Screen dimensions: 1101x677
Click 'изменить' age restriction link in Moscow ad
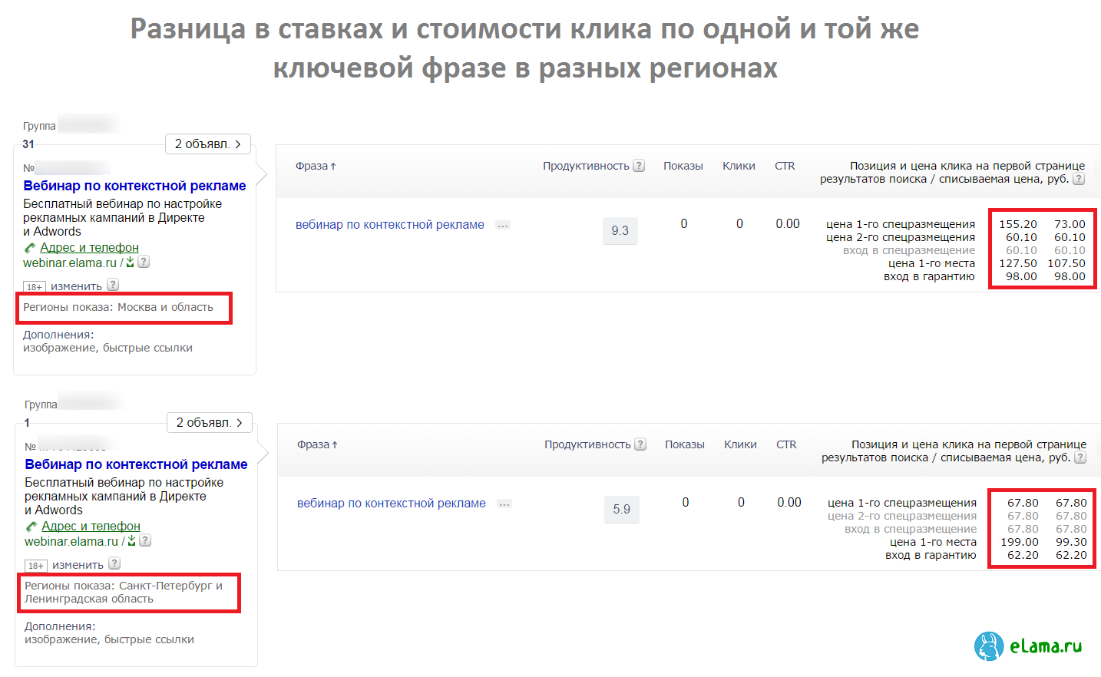(76, 286)
